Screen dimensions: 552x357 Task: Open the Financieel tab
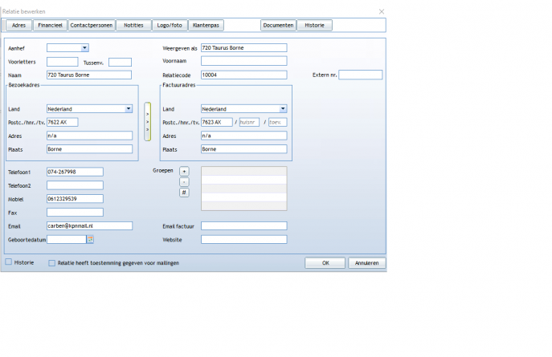(50, 26)
